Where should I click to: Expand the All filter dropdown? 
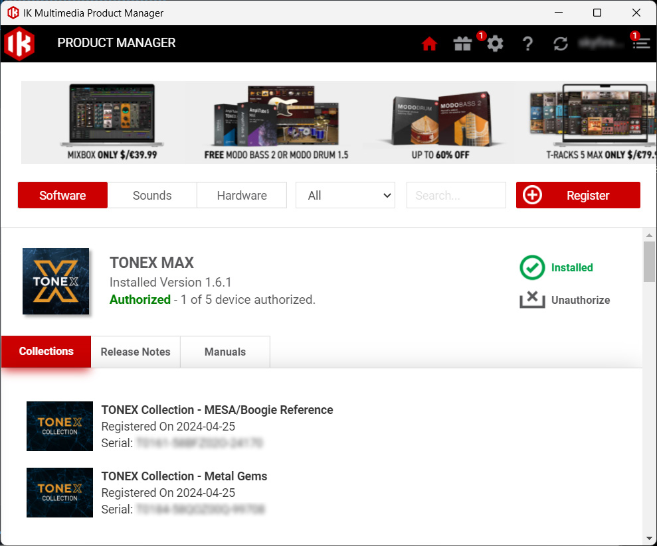pyautogui.click(x=345, y=195)
